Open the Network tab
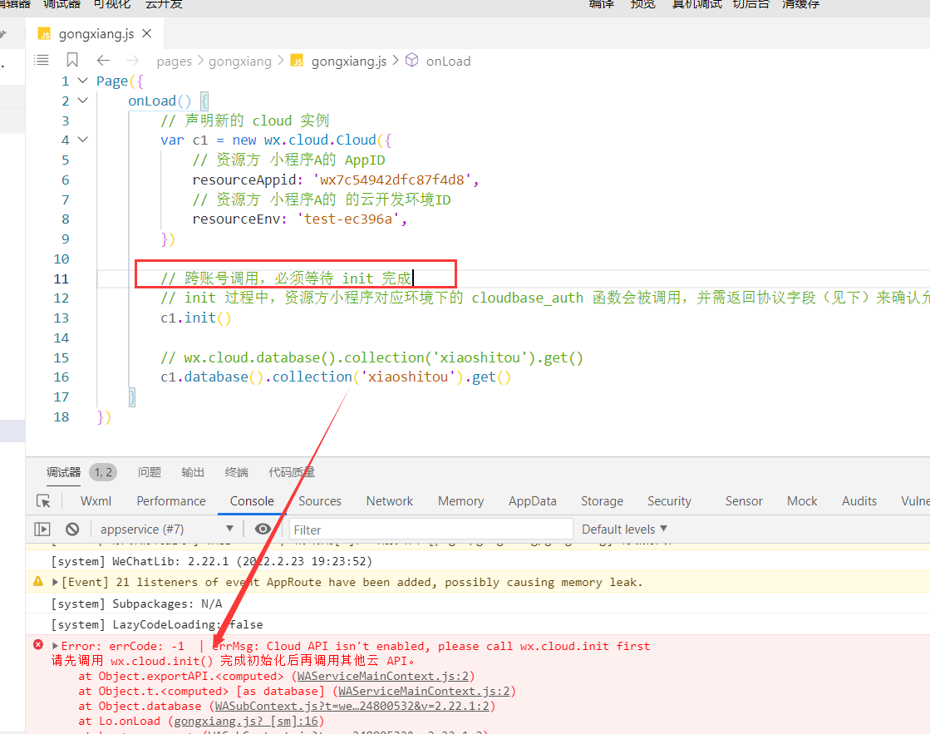The height and width of the screenshot is (734, 930). [390, 500]
